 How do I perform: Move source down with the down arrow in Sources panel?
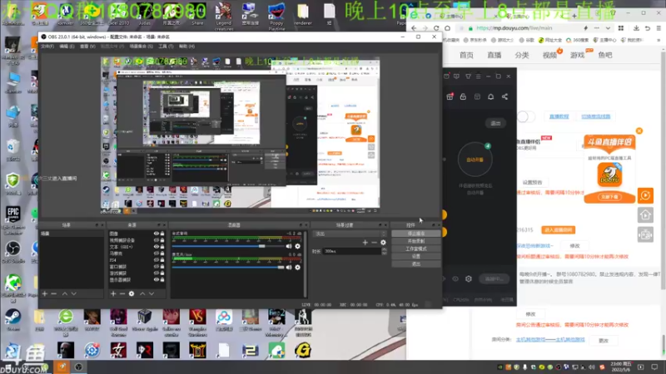pos(152,293)
